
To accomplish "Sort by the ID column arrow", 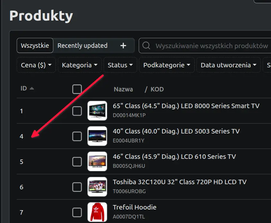I will (32, 89).
